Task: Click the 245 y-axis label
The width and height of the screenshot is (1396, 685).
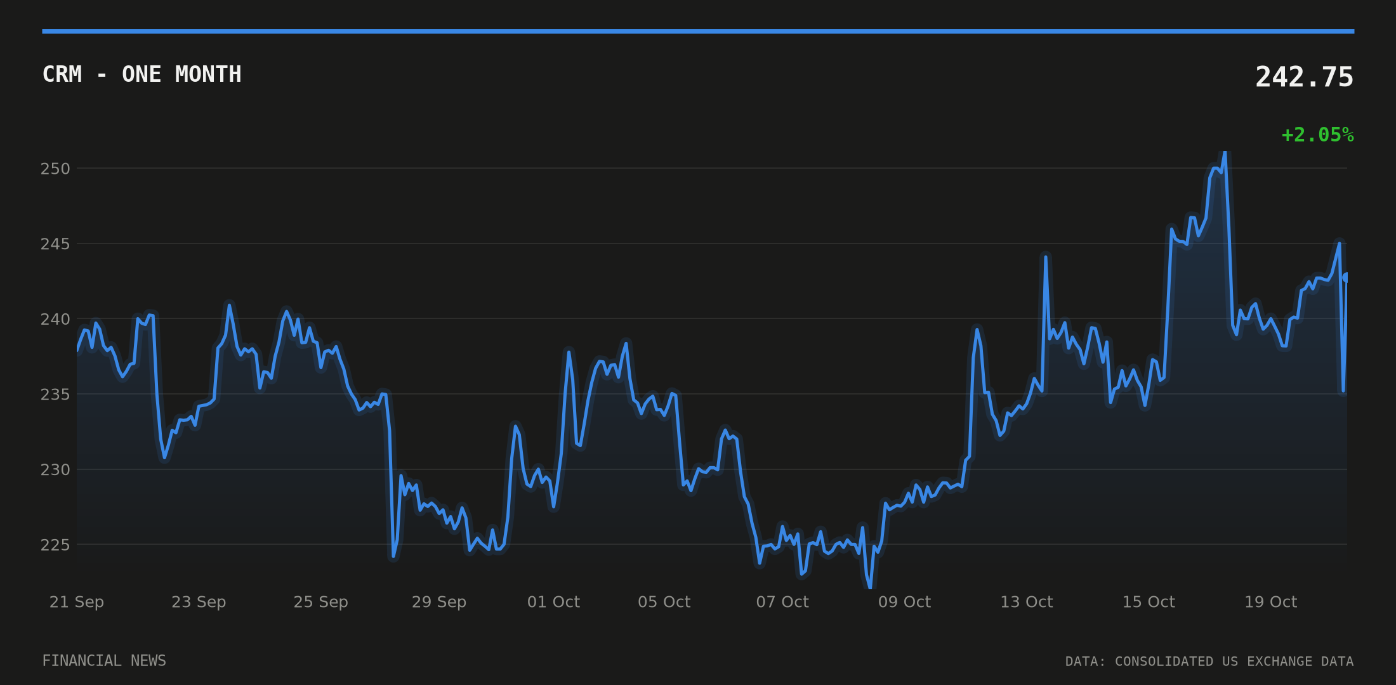Action: point(55,244)
